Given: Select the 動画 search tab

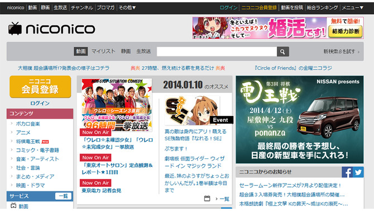Looking at the screenshot, I should point(81,51).
